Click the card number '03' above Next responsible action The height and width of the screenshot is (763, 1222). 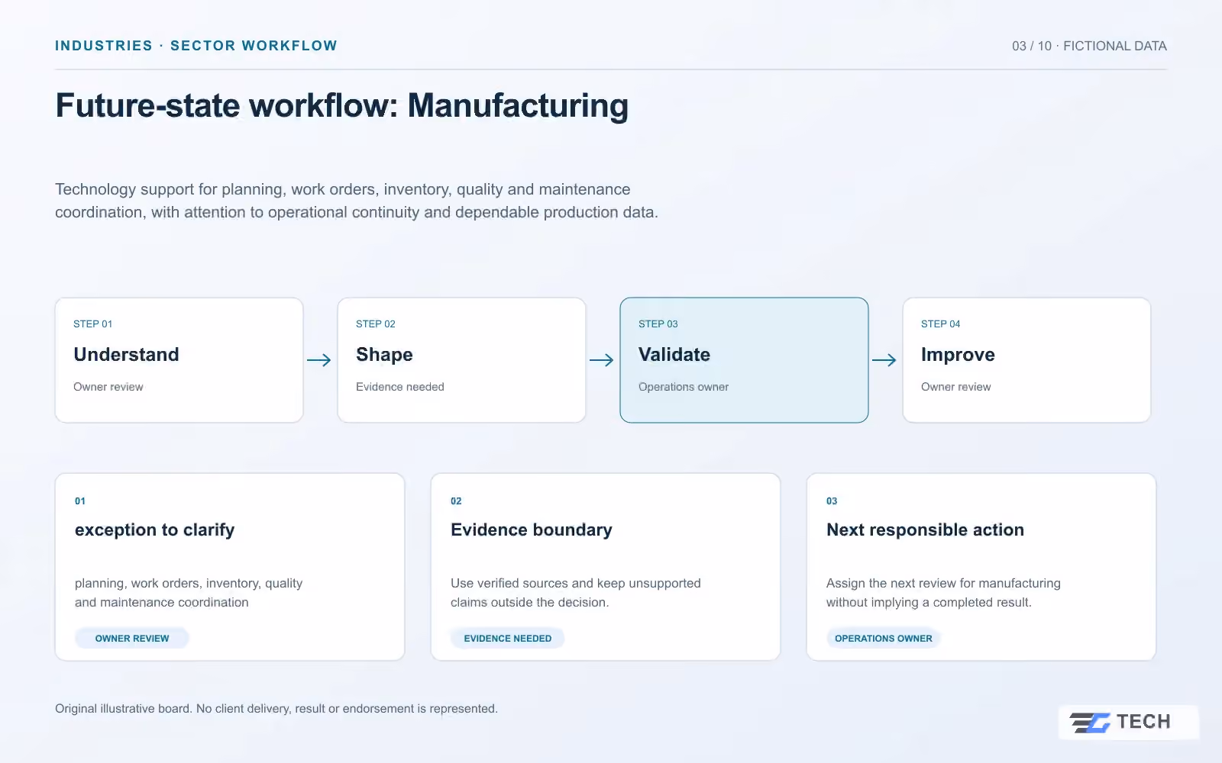(x=832, y=501)
